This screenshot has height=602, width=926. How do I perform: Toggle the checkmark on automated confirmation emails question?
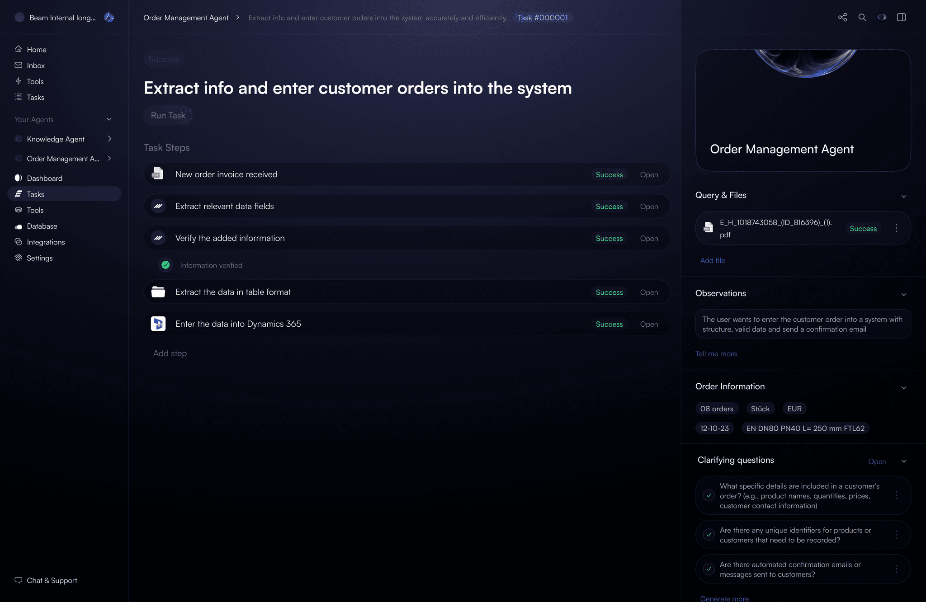[709, 569]
